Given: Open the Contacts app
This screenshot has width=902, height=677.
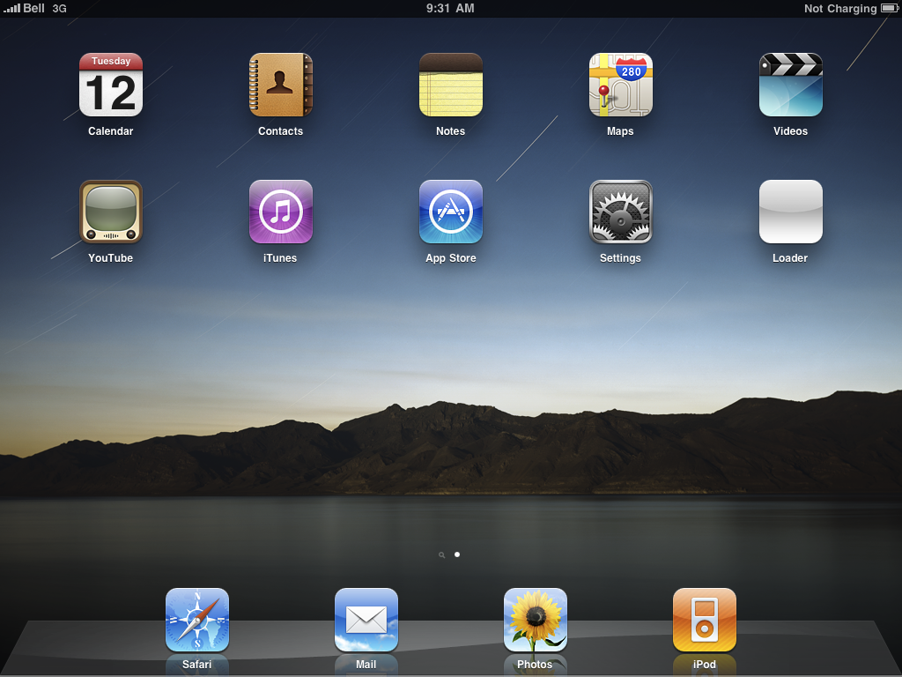Looking at the screenshot, I should [281, 86].
